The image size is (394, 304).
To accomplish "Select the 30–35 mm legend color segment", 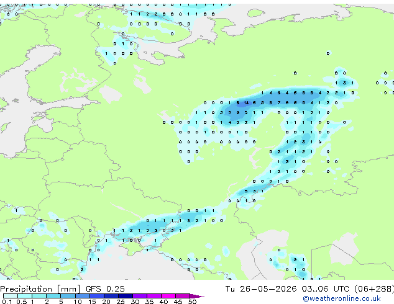I will tap(140, 296).
